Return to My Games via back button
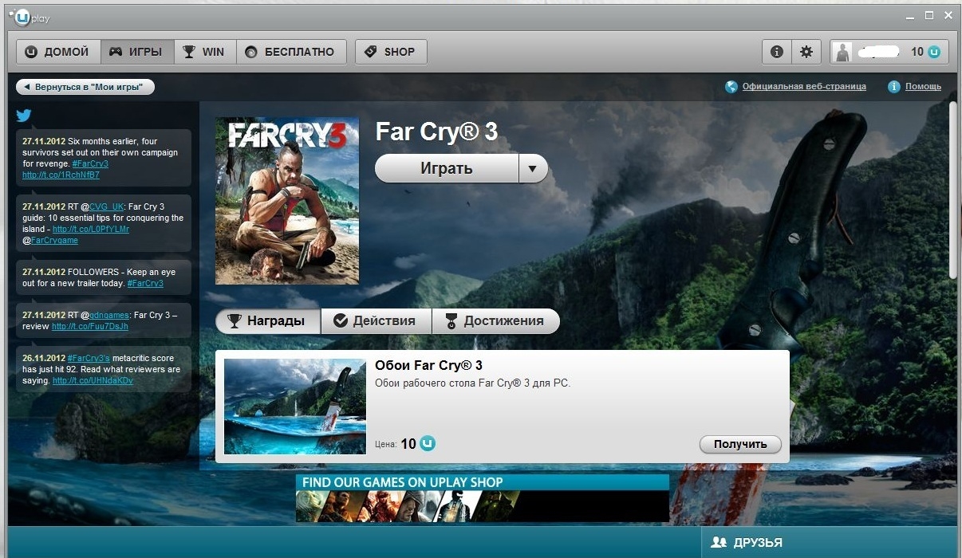The width and height of the screenshot is (962, 558). (85, 87)
